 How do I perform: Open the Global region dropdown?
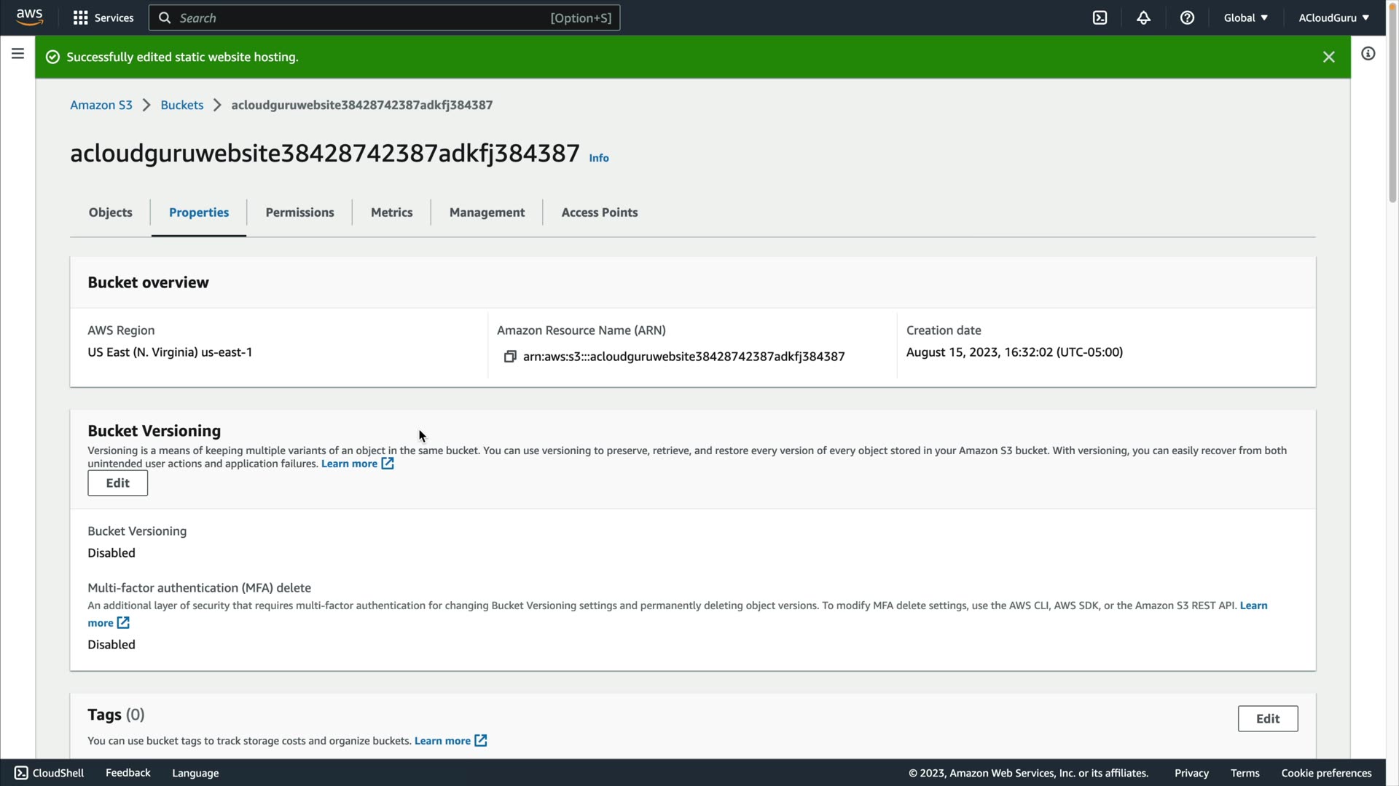click(x=1245, y=17)
